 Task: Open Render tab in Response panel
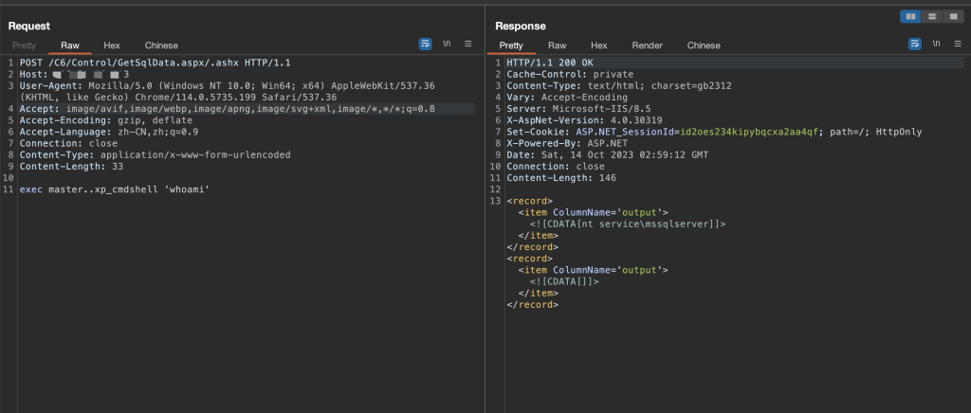647,45
